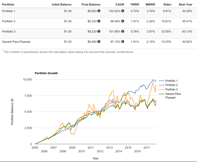Click the Final Balance column header

point(91,4)
